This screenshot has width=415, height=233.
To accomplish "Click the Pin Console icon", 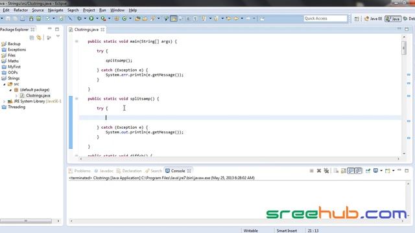I will [x=368, y=171].
